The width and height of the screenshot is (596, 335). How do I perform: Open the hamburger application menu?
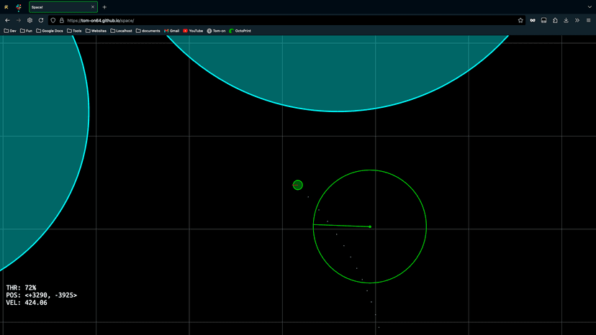(588, 20)
